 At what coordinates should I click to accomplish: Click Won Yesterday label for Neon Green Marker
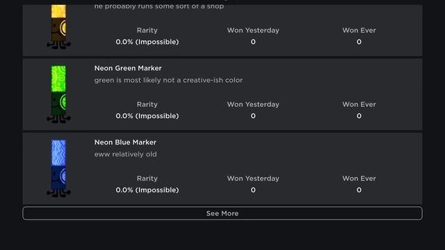(x=253, y=104)
